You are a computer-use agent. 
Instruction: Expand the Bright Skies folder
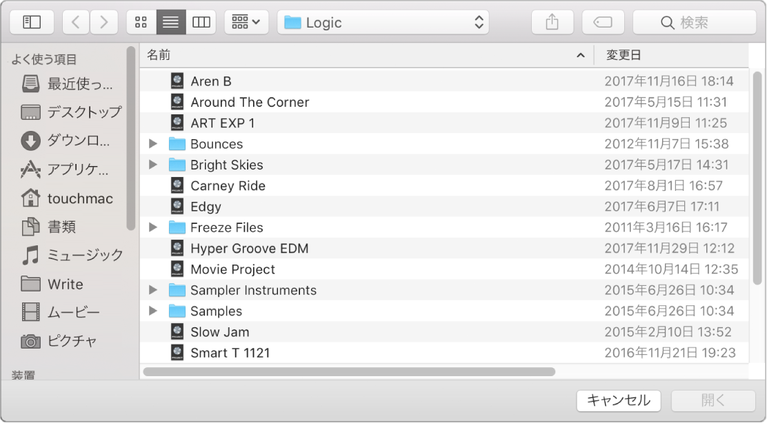coord(153,165)
